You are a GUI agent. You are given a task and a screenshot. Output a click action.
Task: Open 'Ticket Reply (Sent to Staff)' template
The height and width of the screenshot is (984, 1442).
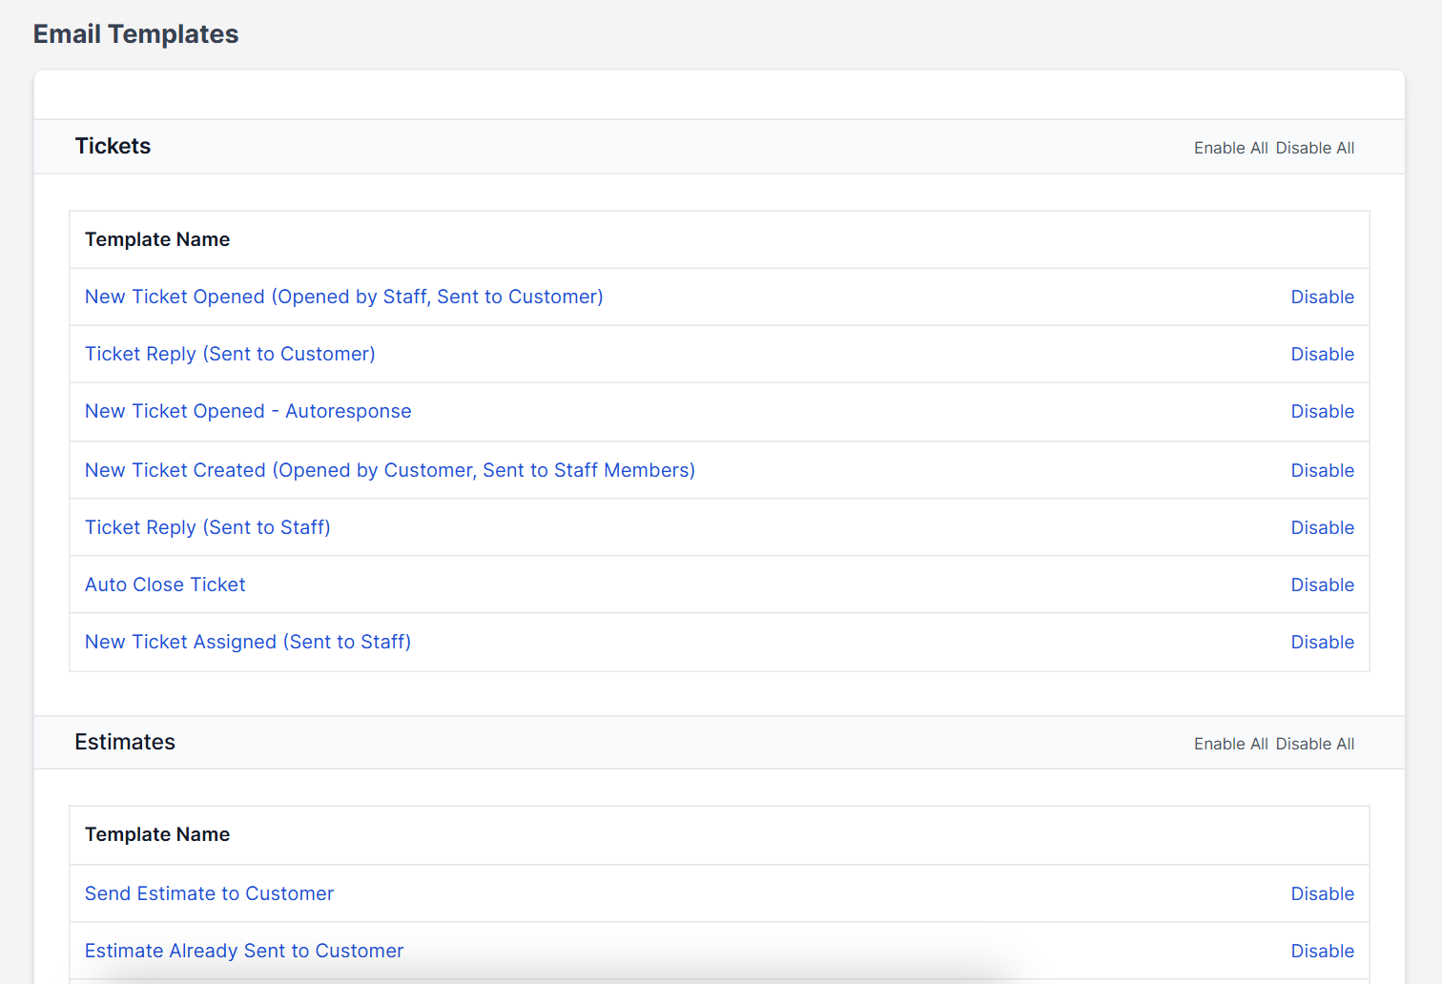(208, 527)
